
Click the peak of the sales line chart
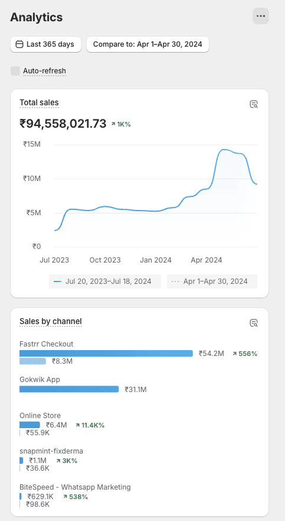click(225, 150)
